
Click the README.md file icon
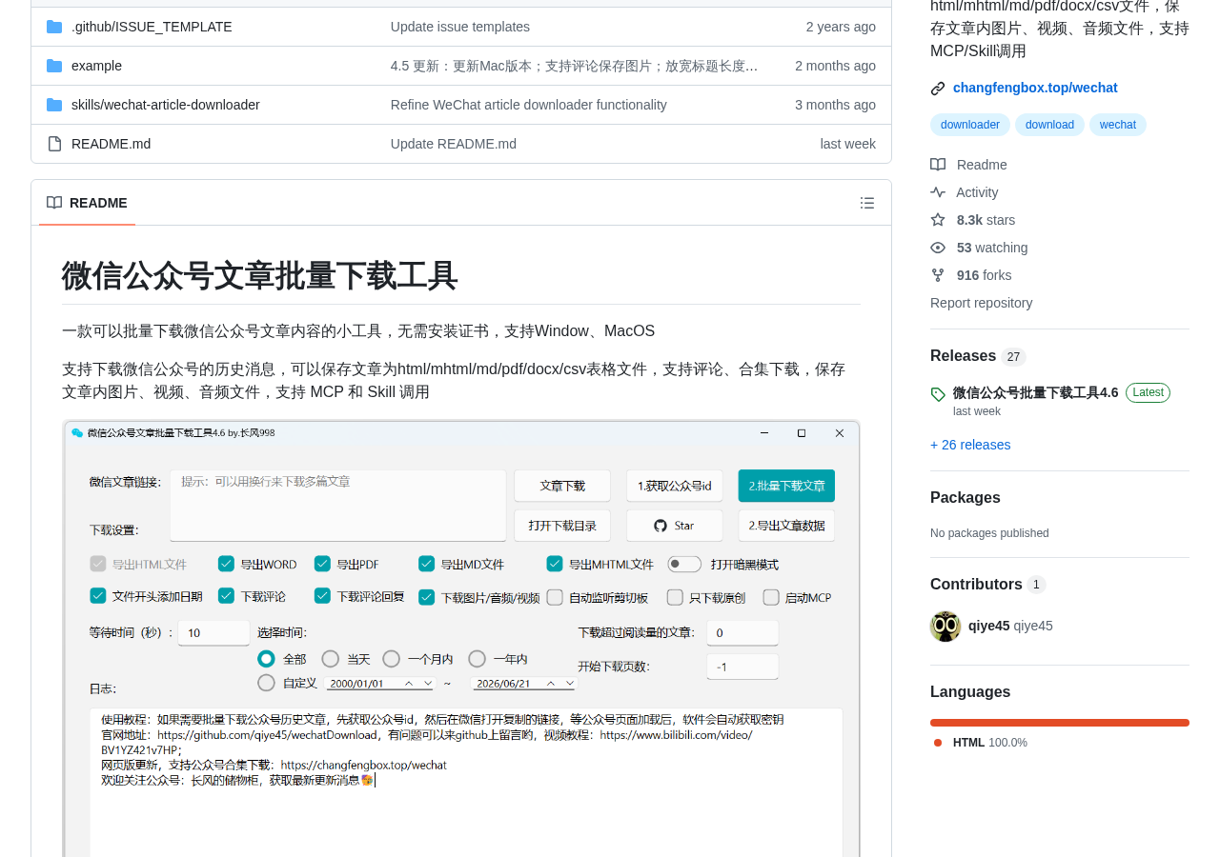pyautogui.click(x=54, y=144)
